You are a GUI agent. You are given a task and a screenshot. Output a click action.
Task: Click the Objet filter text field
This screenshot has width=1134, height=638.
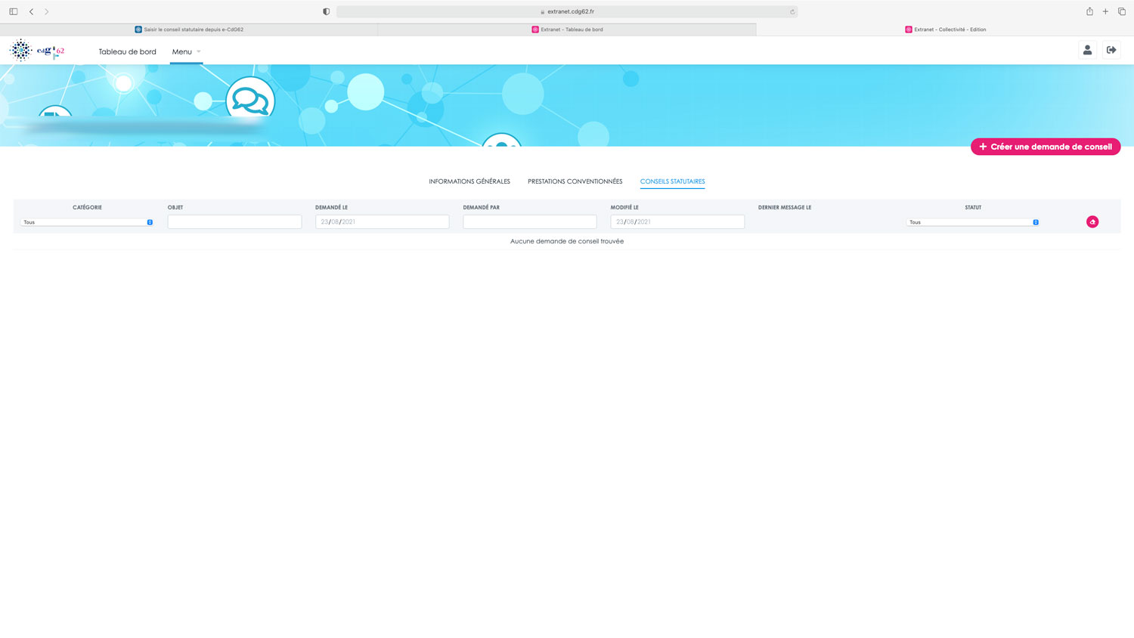pos(234,221)
